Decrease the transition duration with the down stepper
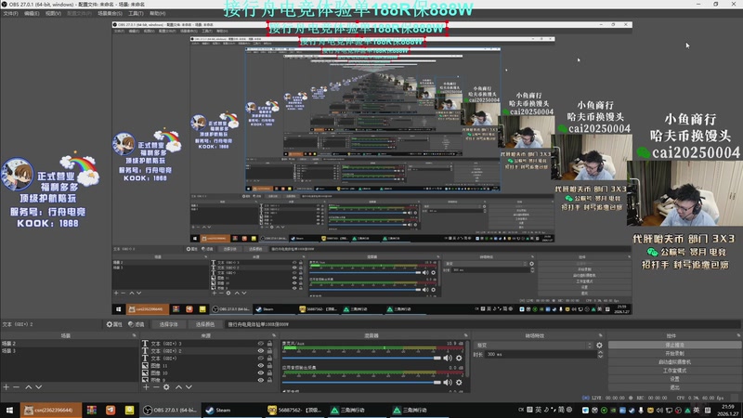The image size is (743, 418). (600, 357)
